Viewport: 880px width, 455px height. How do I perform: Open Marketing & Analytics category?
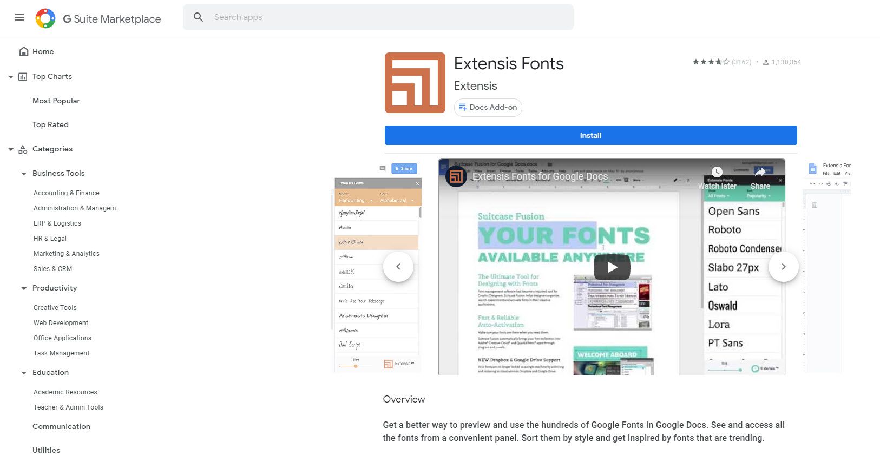tap(67, 254)
